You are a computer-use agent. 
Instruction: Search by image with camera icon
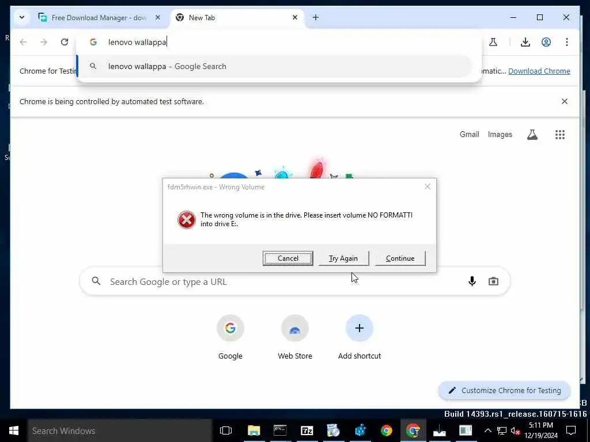click(x=493, y=281)
